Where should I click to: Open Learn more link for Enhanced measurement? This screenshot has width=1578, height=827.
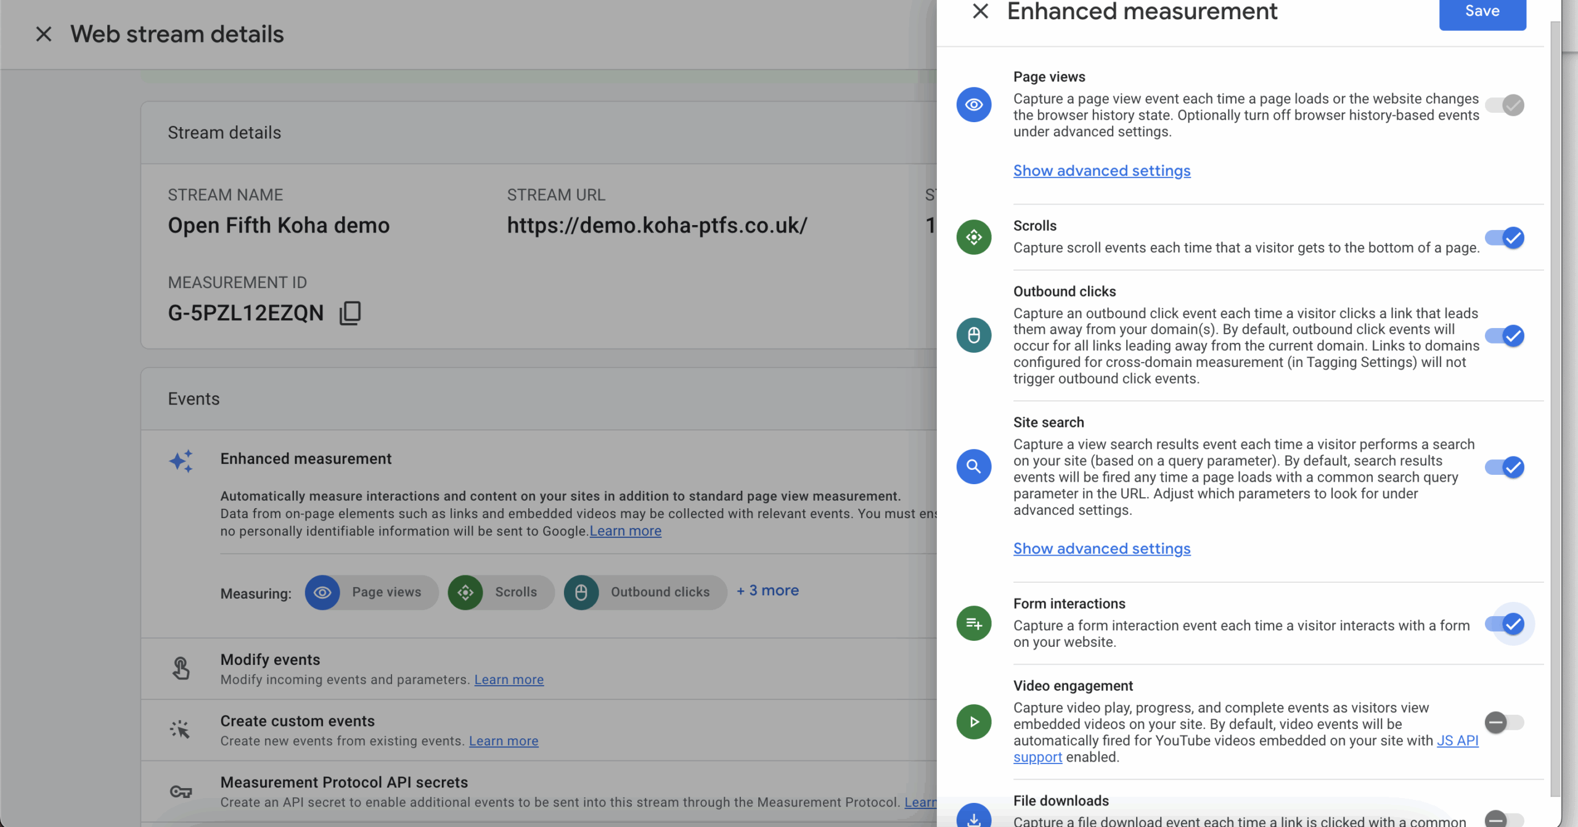[625, 531]
